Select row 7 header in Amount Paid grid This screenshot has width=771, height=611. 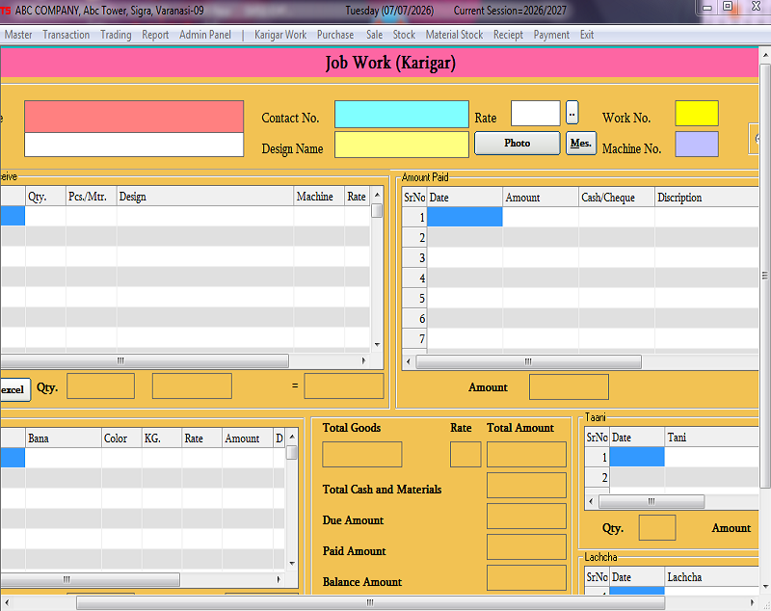click(x=414, y=338)
